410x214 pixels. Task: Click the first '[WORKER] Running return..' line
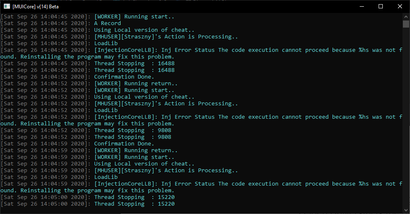point(89,84)
